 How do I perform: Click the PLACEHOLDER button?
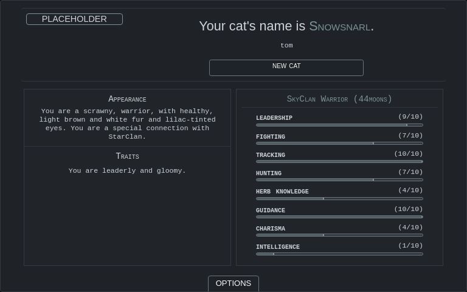(x=74, y=19)
